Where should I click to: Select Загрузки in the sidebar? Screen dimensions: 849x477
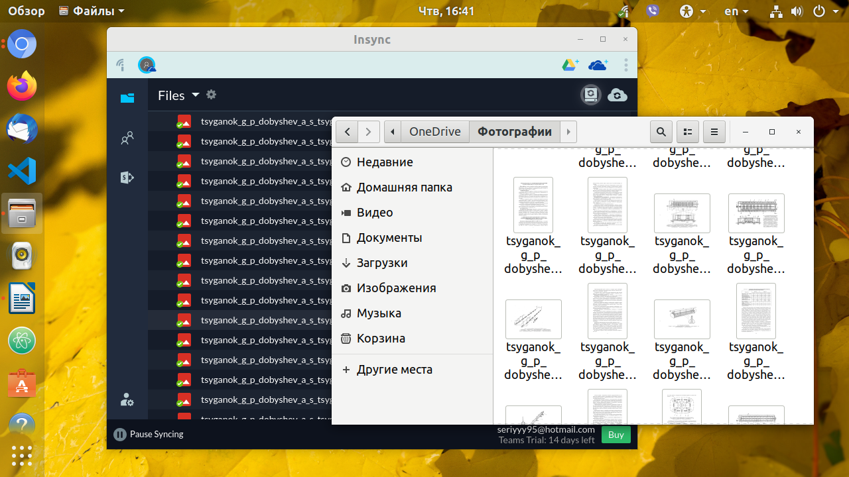[x=413, y=263]
